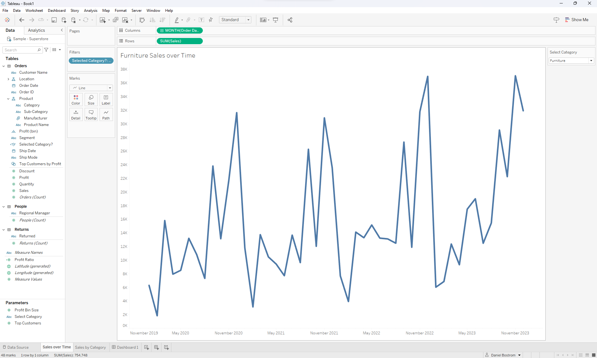Click the Swap Rows and Columns icon
This screenshot has width=597, height=358.
pyautogui.click(x=142, y=20)
